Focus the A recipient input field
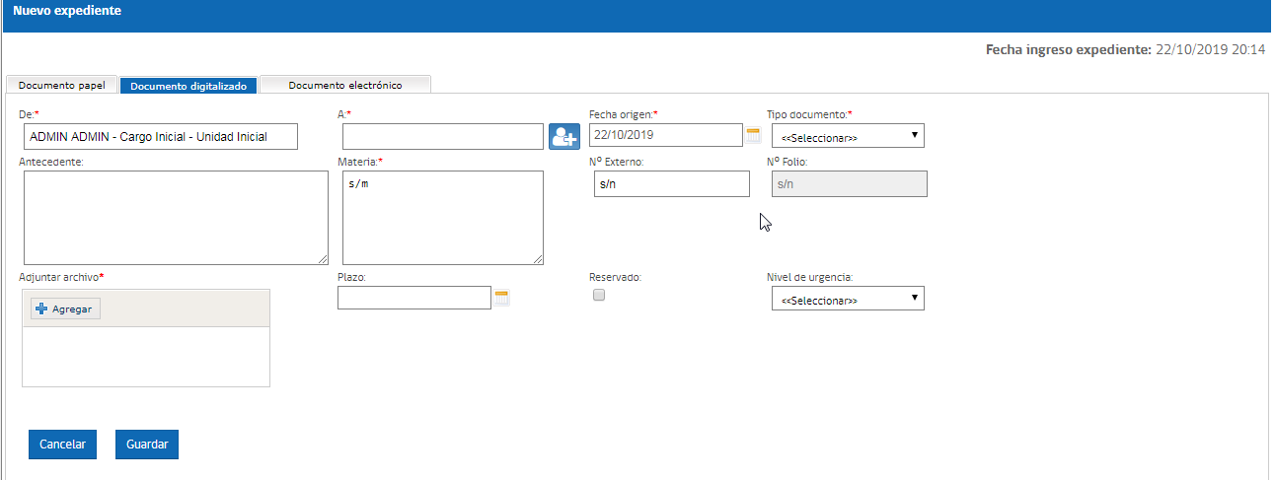Screen dimensions: 1275x480 tap(443, 136)
